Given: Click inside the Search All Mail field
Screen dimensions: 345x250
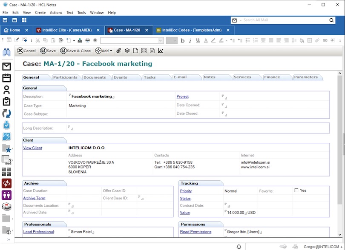Looking at the screenshot, I should tap(285, 20).
